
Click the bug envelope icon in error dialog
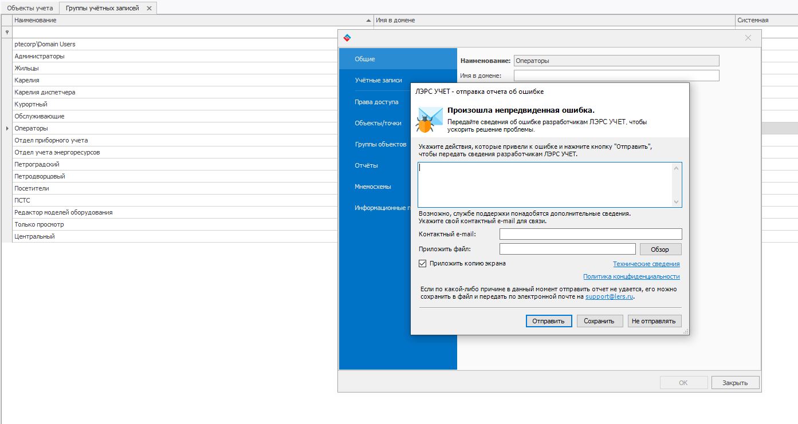429,120
